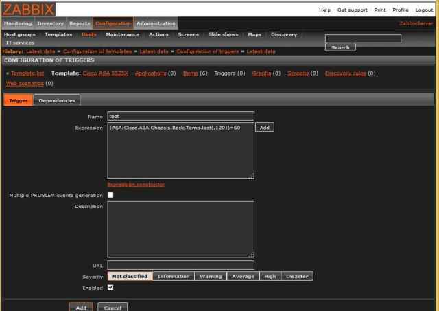Open the Items link

(191, 73)
